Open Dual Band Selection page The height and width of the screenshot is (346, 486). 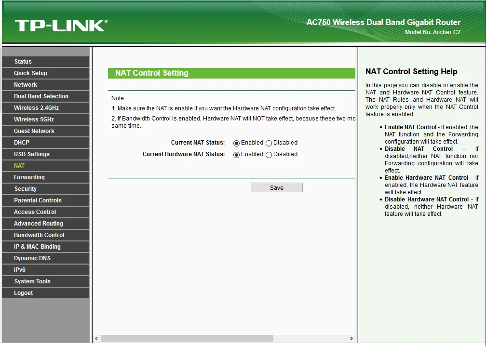(45, 96)
